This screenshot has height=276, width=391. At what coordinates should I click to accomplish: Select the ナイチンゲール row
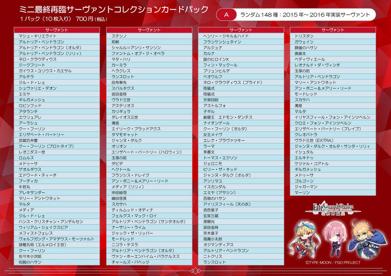241,123
